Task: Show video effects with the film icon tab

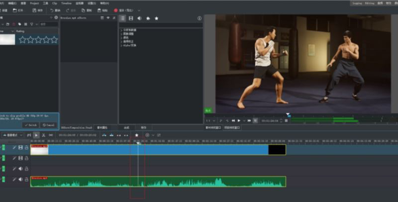Action: click(x=131, y=18)
